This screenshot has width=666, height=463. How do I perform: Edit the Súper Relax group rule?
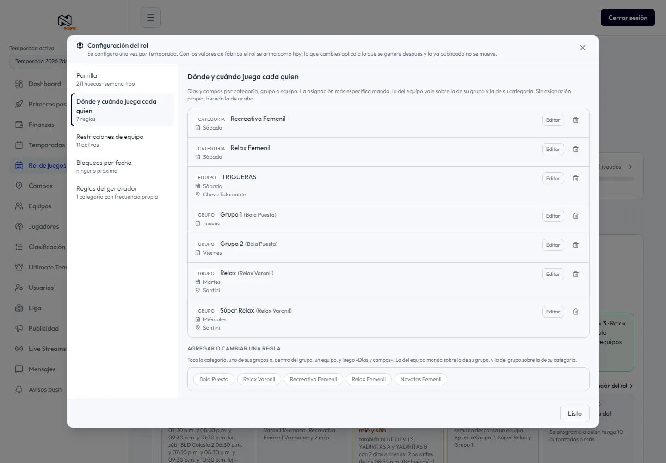pyautogui.click(x=553, y=312)
